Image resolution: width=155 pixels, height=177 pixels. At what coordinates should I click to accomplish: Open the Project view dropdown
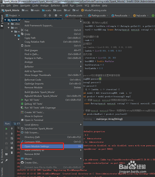coord(19,15)
